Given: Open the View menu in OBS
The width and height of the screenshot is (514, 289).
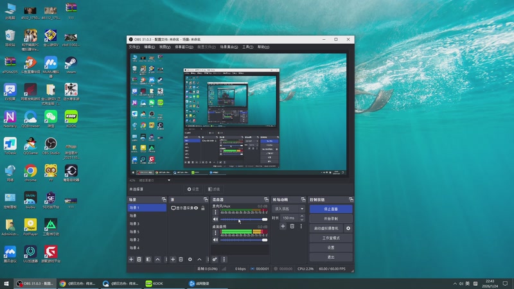Looking at the screenshot, I should pos(164,47).
